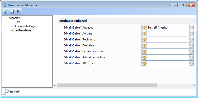Click the 'E-Mail-Betreff Lagerumbuchung' label
The width and height of the screenshot is (198, 98).
84,51
